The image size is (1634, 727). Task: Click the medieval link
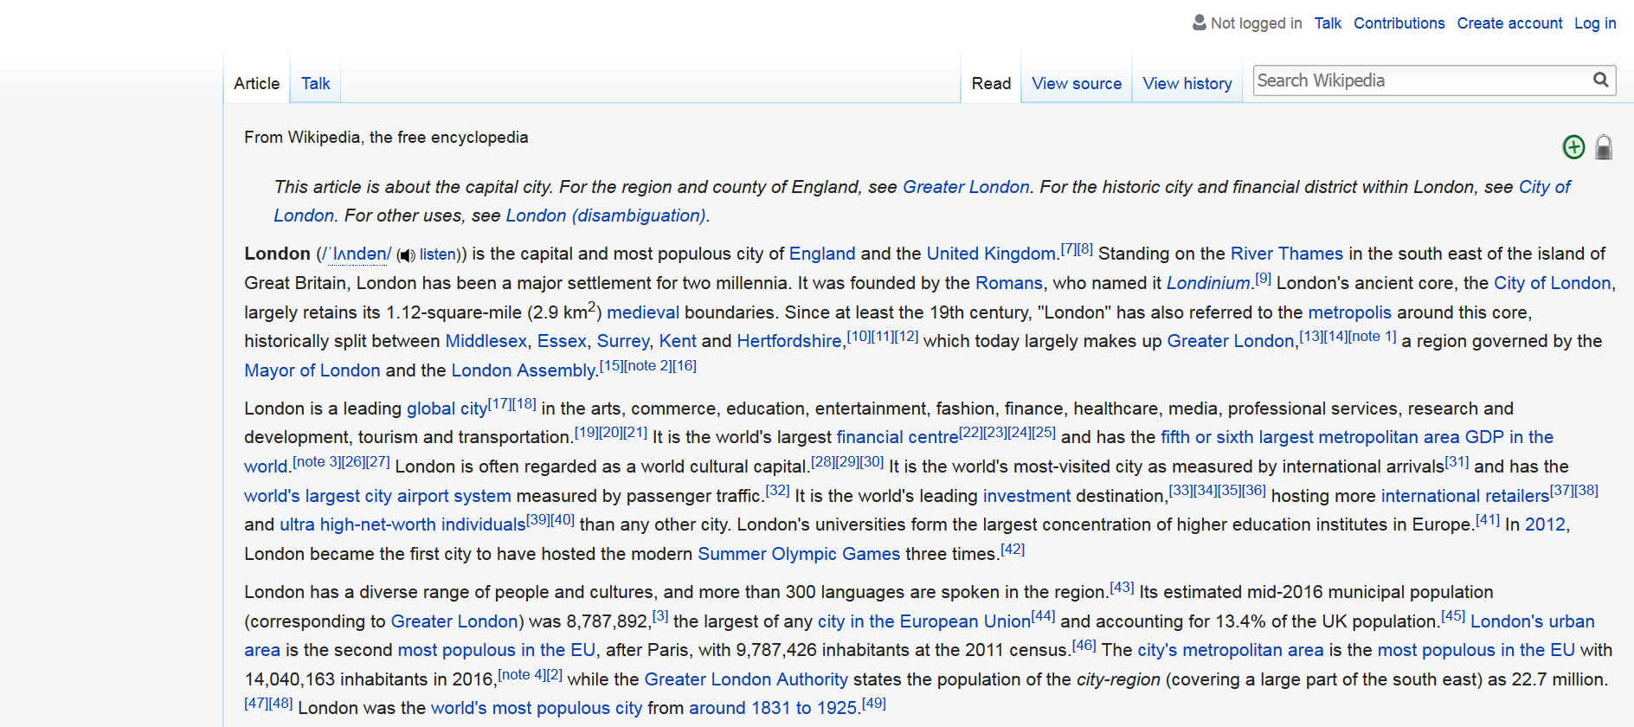tap(642, 312)
